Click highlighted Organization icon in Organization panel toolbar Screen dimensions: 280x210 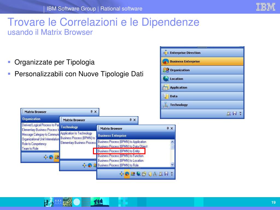tap(57, 157)
